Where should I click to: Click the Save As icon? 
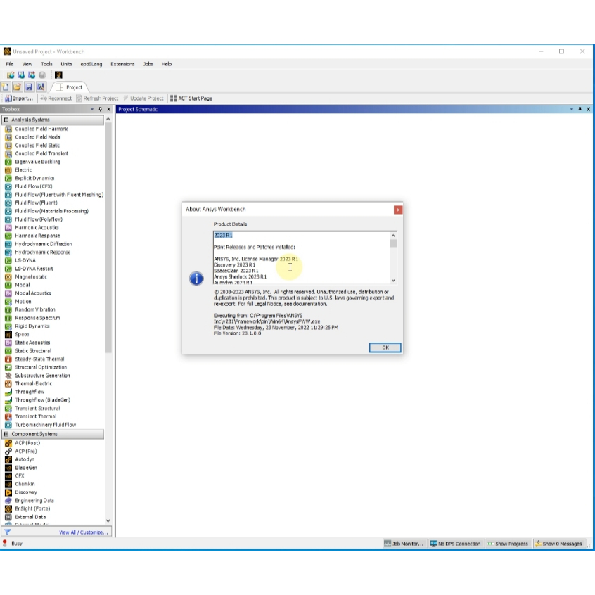pos(41,87)
